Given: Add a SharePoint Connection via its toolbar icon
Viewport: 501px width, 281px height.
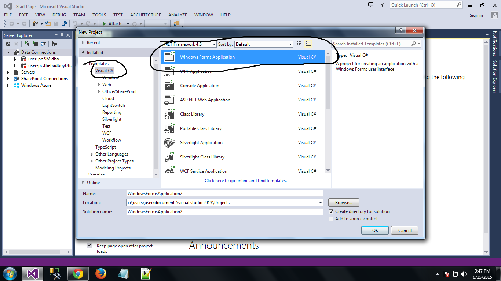Looking at the screenshot, I should pyautogui.click(x=43, y=44).
